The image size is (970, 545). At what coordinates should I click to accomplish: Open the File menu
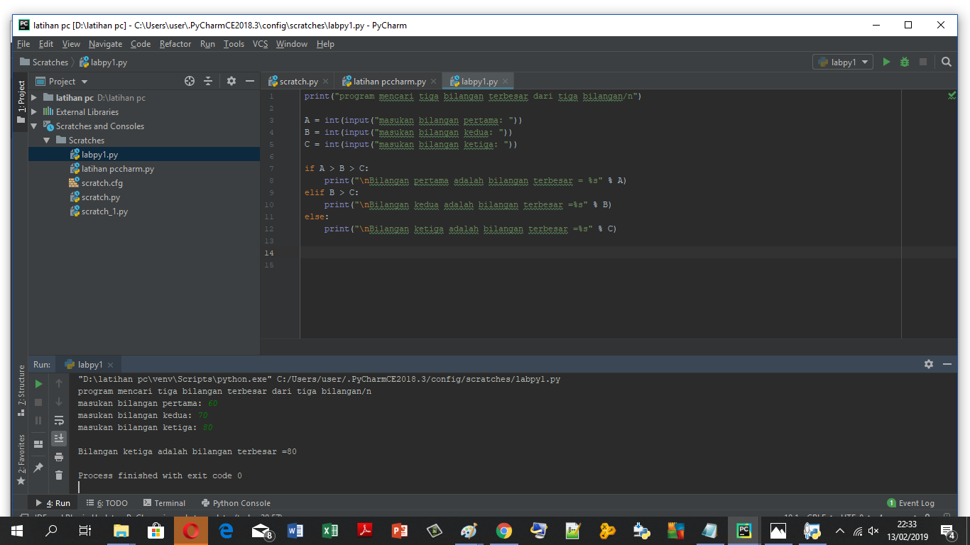[23, 44]
